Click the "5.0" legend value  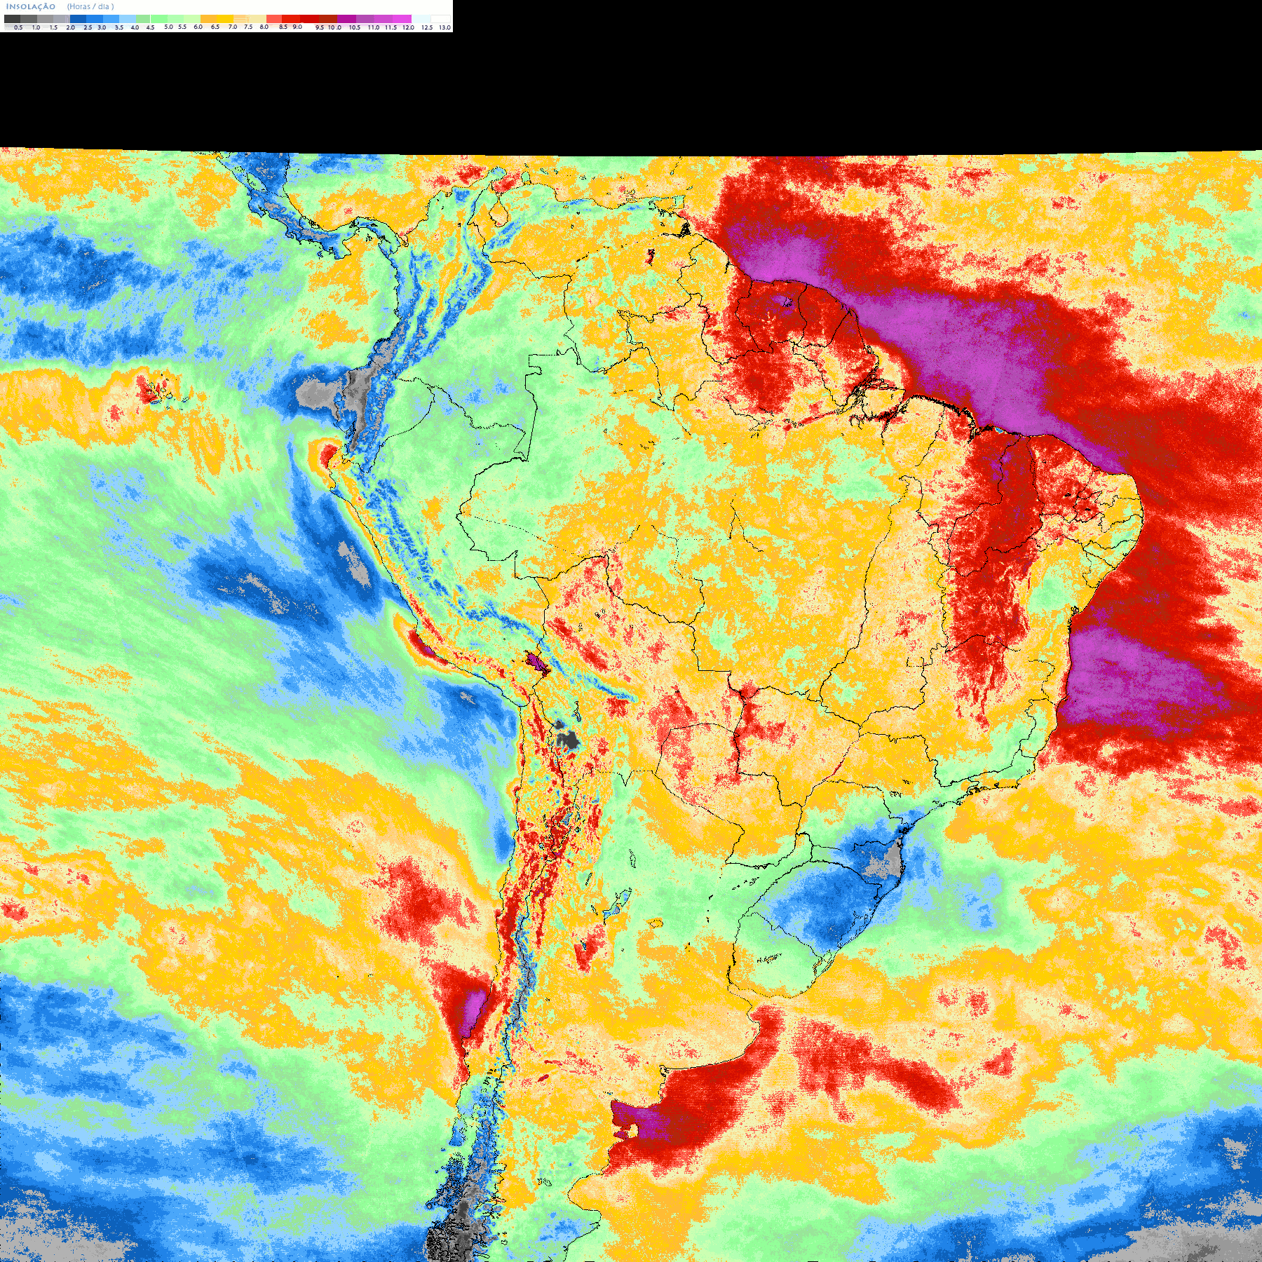(168, 27)
